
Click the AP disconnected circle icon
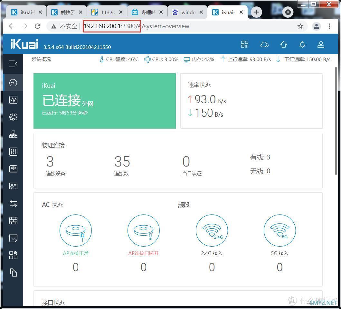[144, 231]
